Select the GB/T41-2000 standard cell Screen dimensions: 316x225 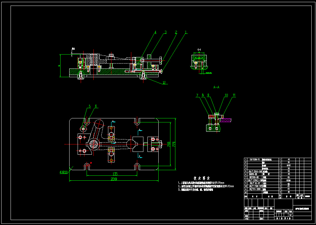pyautogui.click(x=254, y=189)
